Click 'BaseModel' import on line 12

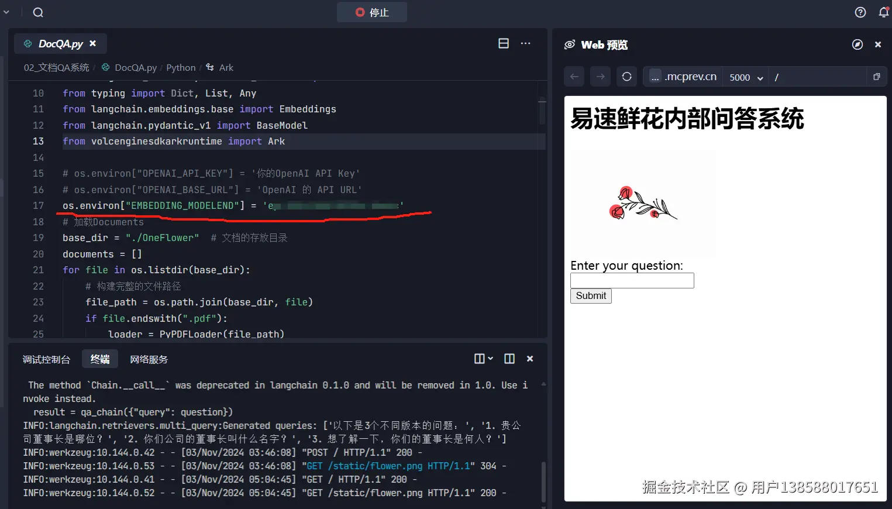[282, 125]
